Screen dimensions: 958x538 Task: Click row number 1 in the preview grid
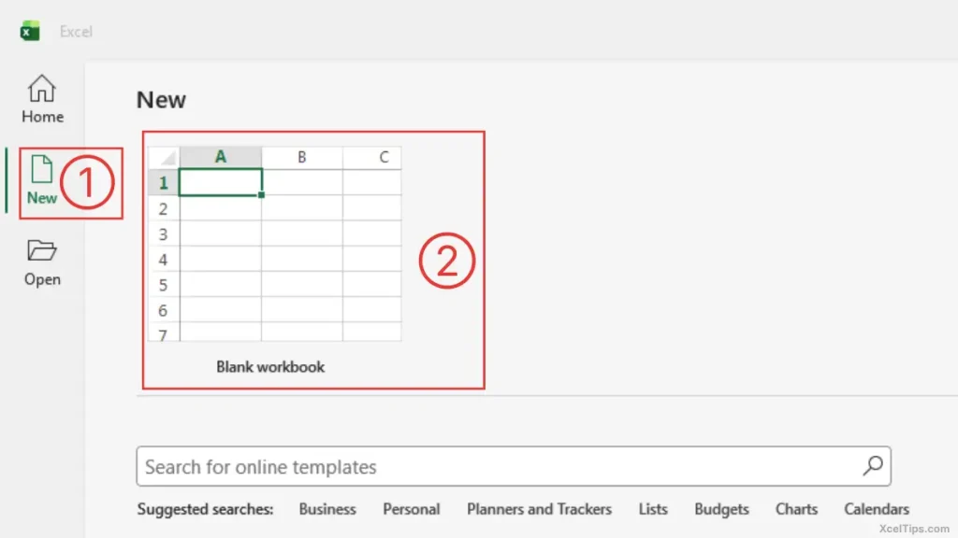coord(163,182)
